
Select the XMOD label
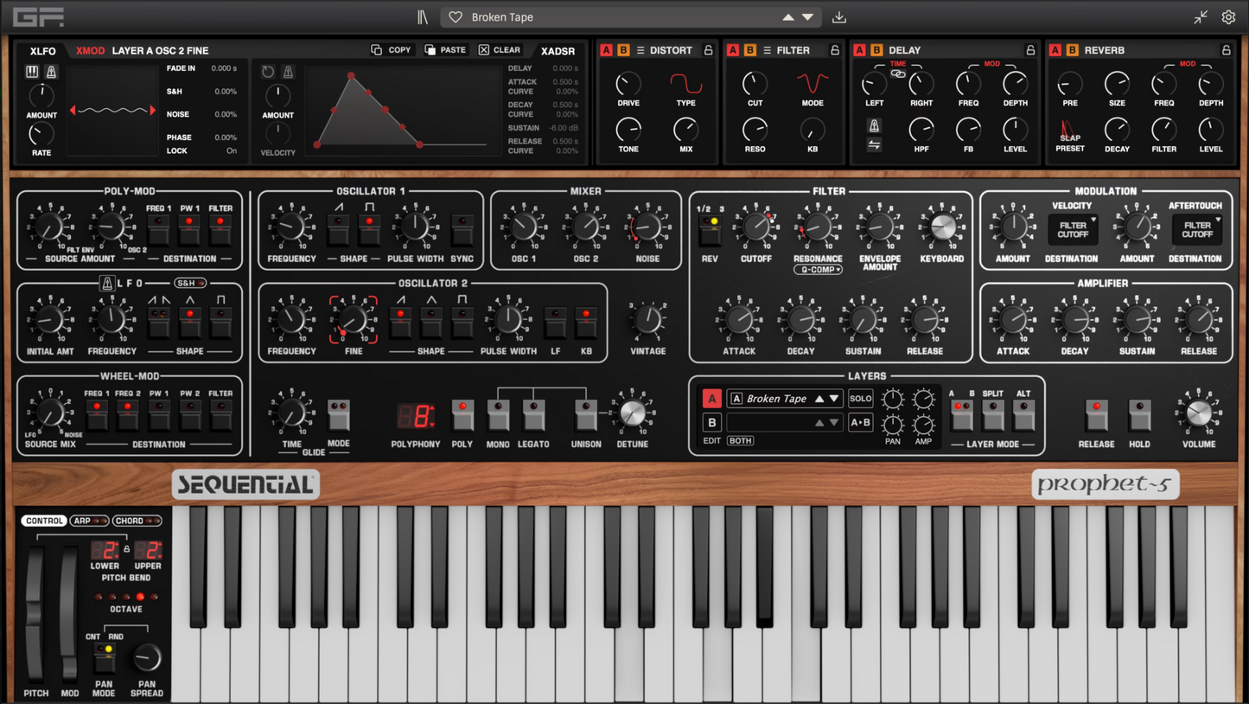90,51
